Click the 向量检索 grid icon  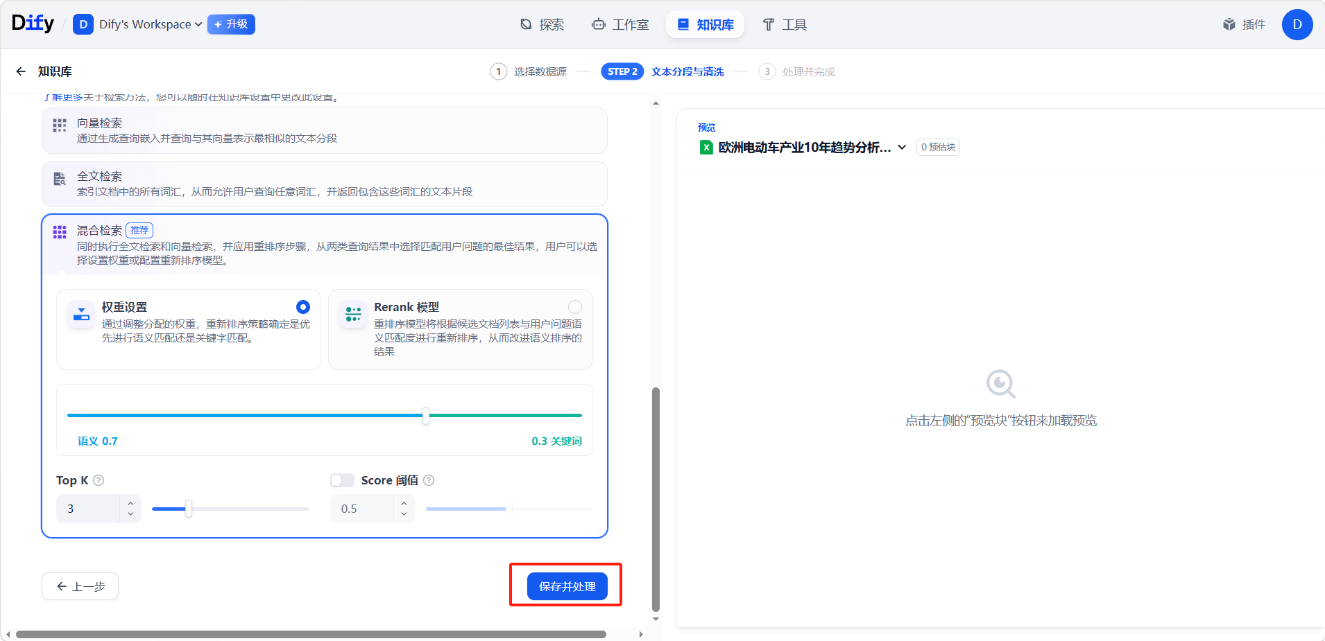coord(60,125)
